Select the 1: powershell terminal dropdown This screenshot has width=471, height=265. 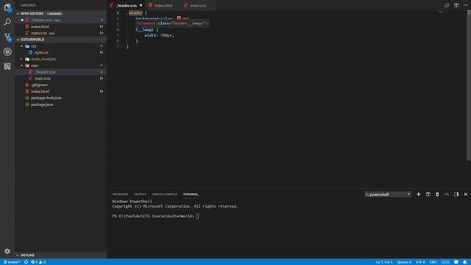tap(388, 194)
